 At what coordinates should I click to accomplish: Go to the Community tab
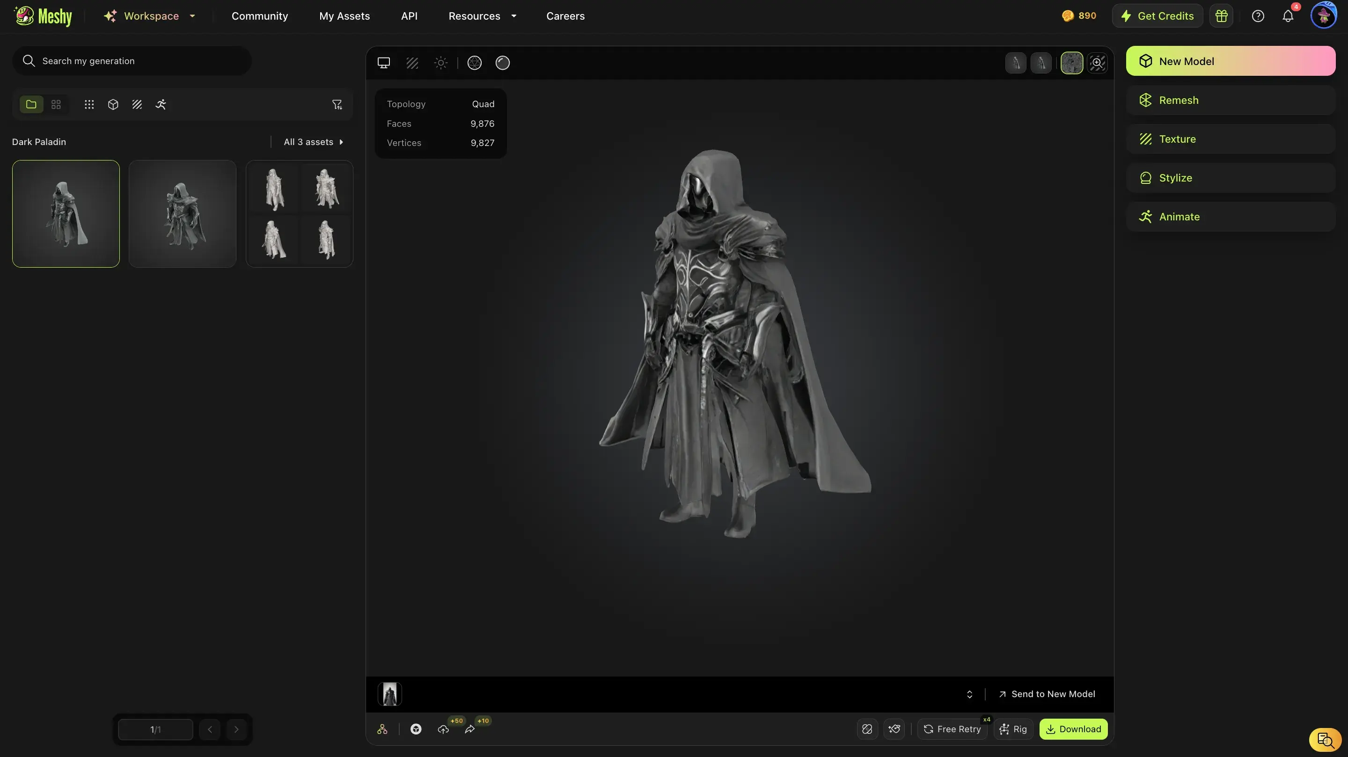tap(260, 16)
